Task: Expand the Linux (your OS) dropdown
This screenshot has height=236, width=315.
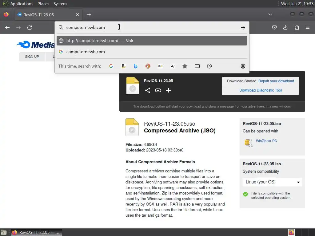Action: [x=272, y=182]
